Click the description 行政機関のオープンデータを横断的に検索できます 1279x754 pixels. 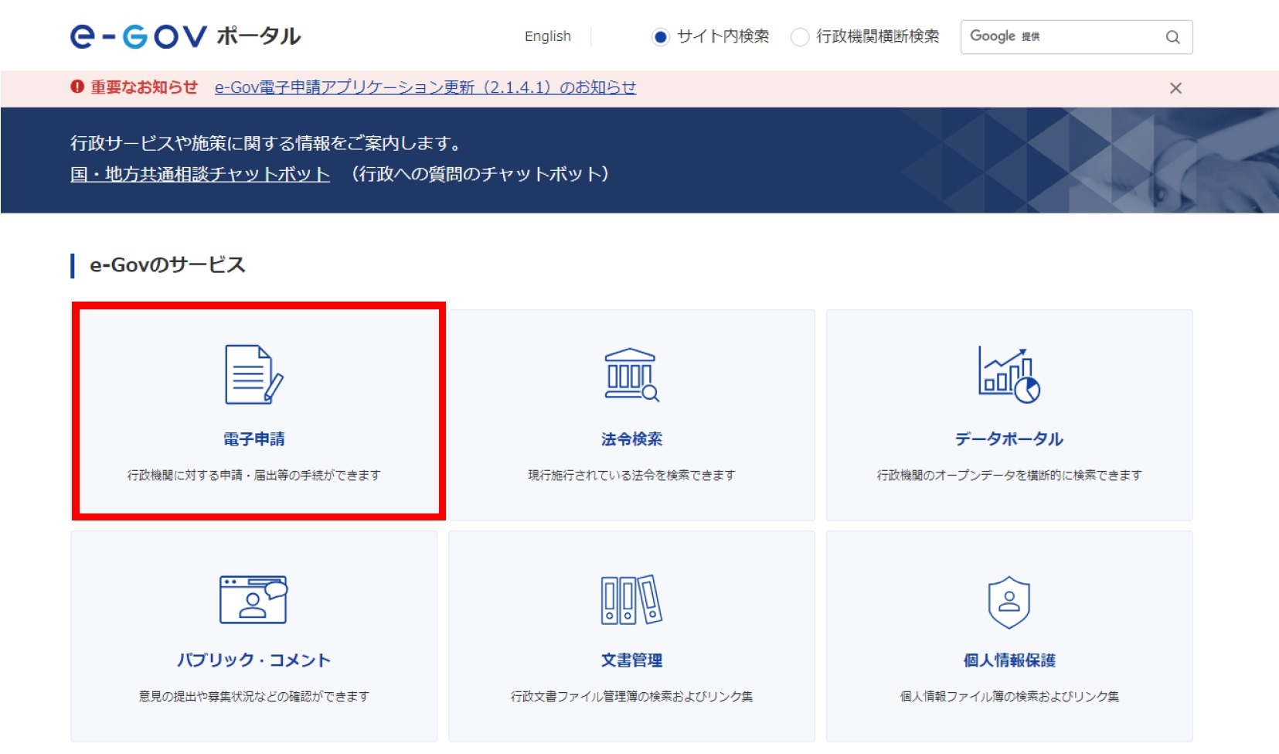(x=1009, y=475)
